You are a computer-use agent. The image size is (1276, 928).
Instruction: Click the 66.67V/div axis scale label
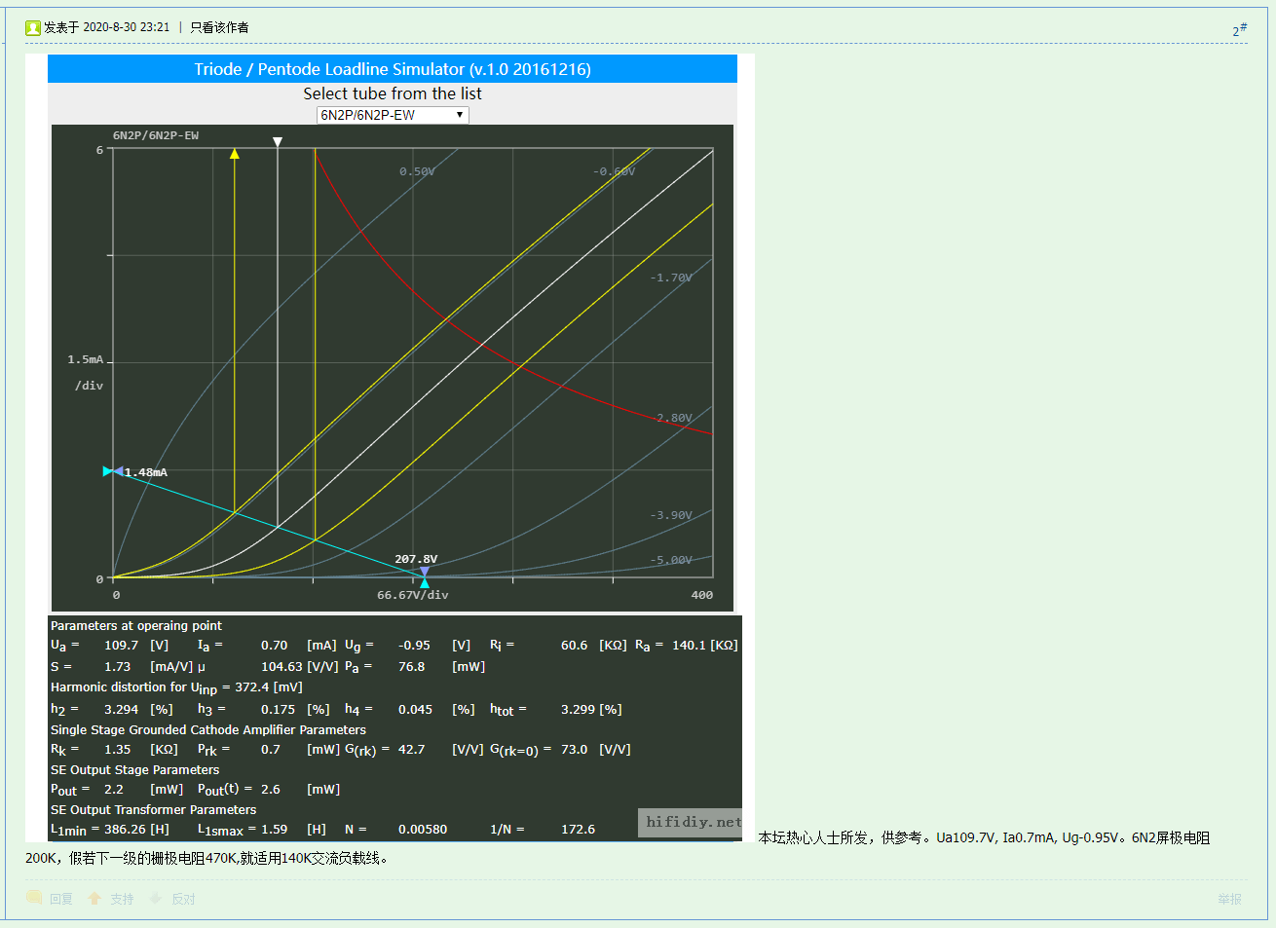(413, 595)
